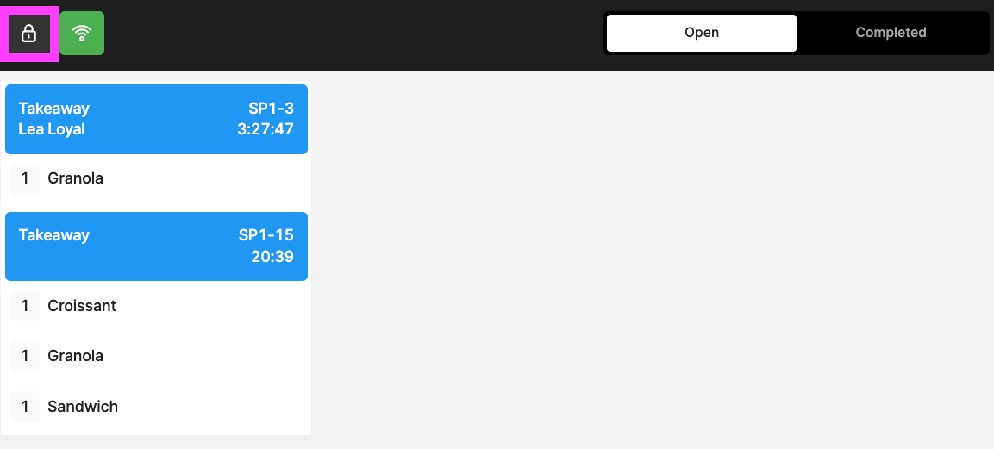
Task: Click the Takeaway label on order SP1-15
Action: pos(54,235)
